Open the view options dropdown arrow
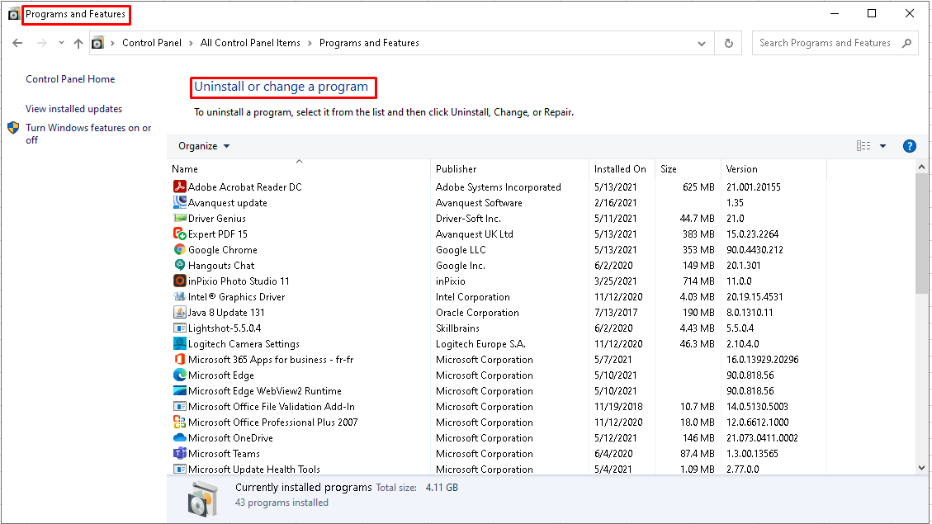The height and width of the screenshot is (524, 932). [x=882, y=146]
